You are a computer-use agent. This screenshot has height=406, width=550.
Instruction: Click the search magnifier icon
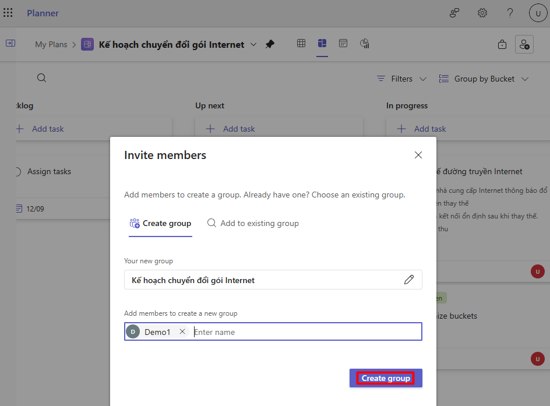click(41, 78)
